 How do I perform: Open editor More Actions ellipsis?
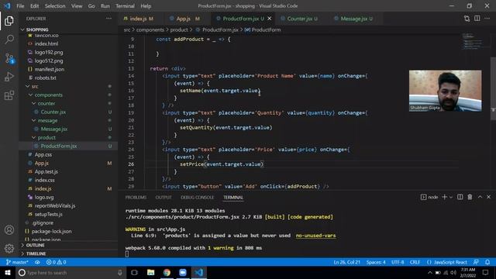487,19
